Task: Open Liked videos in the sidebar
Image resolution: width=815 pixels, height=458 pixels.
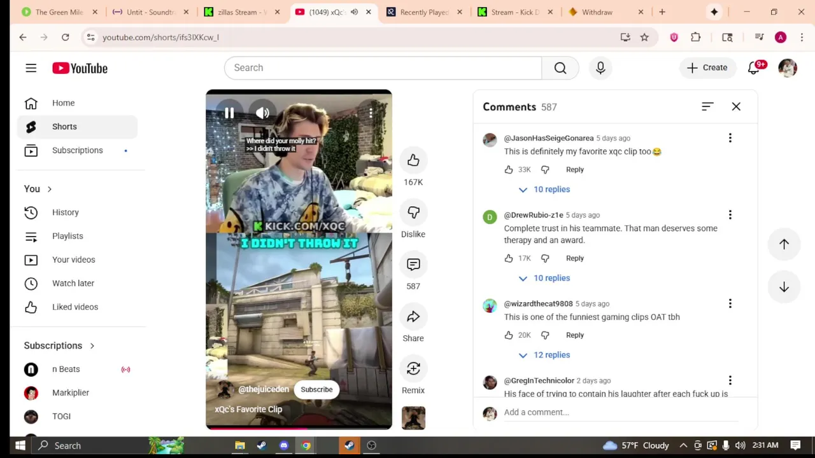Action: coord(78,307)
